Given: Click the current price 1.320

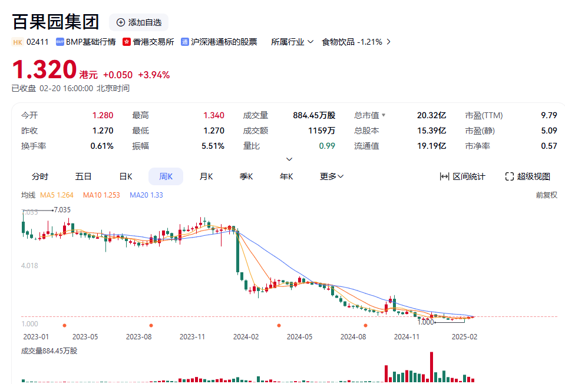Looking at the screenshot, I should [44, 69].
